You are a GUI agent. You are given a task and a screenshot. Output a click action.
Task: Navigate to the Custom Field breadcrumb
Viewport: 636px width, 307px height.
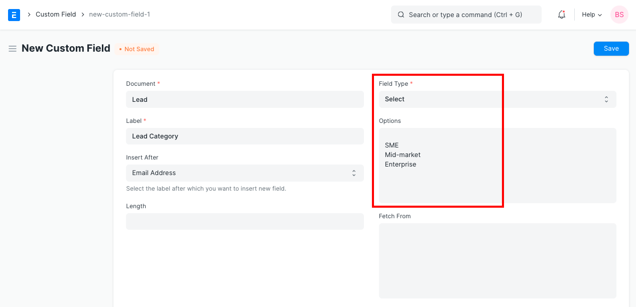tap(56, 14)
